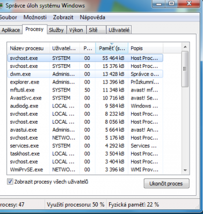Sort by Paměť column header
The image size is (203, 214).
112,48
